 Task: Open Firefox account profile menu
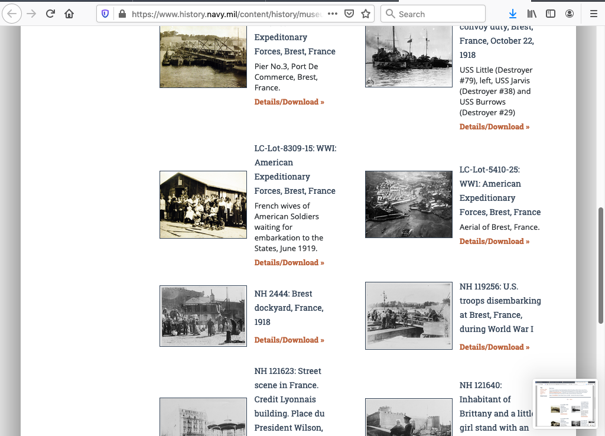[x=569, y=14]
